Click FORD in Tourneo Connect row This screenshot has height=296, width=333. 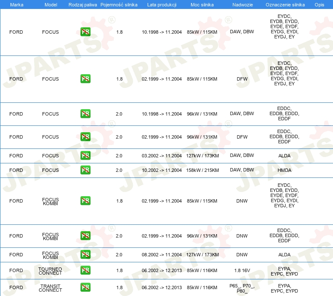[x=16, y=270]
